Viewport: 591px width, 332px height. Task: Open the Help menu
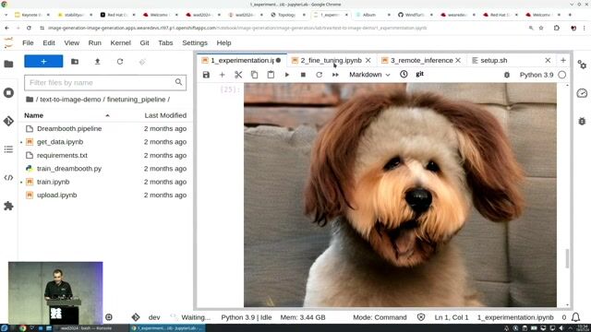click(223, 43)
